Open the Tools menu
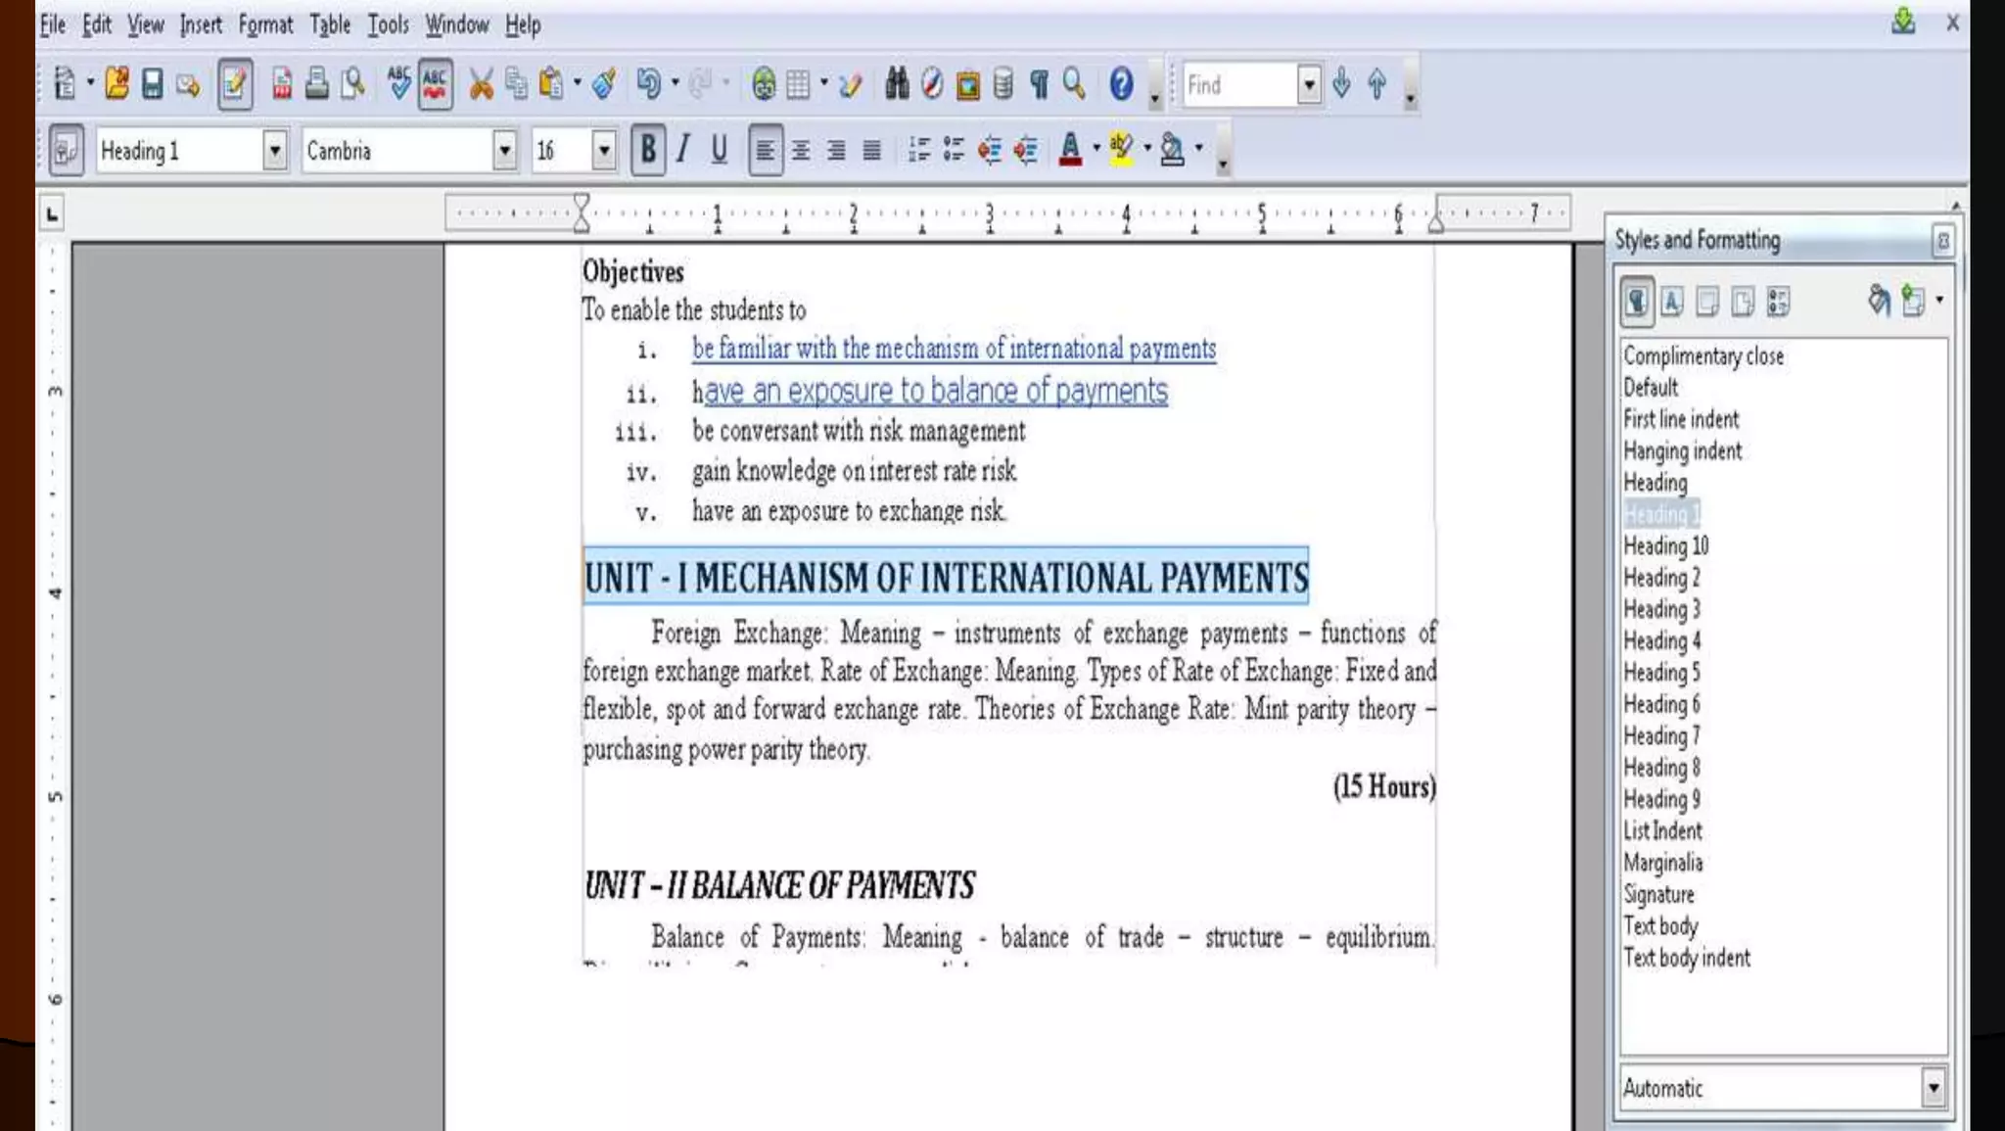The width and height of the screenshot is (2005, 1131). coord(388,24)
